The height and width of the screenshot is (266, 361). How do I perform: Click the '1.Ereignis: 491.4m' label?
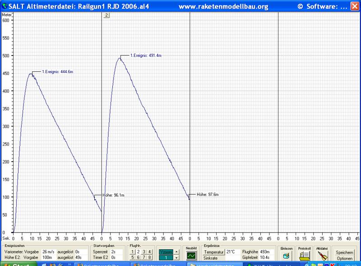click(x=146, y=55)
